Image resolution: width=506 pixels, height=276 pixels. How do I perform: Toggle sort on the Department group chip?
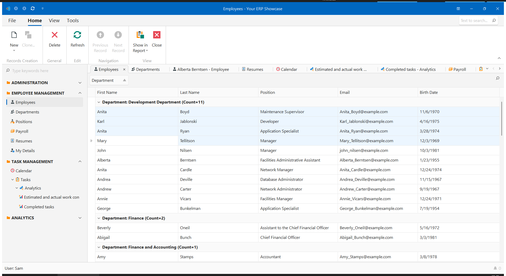pyautogui.click(x=109, y=80)
